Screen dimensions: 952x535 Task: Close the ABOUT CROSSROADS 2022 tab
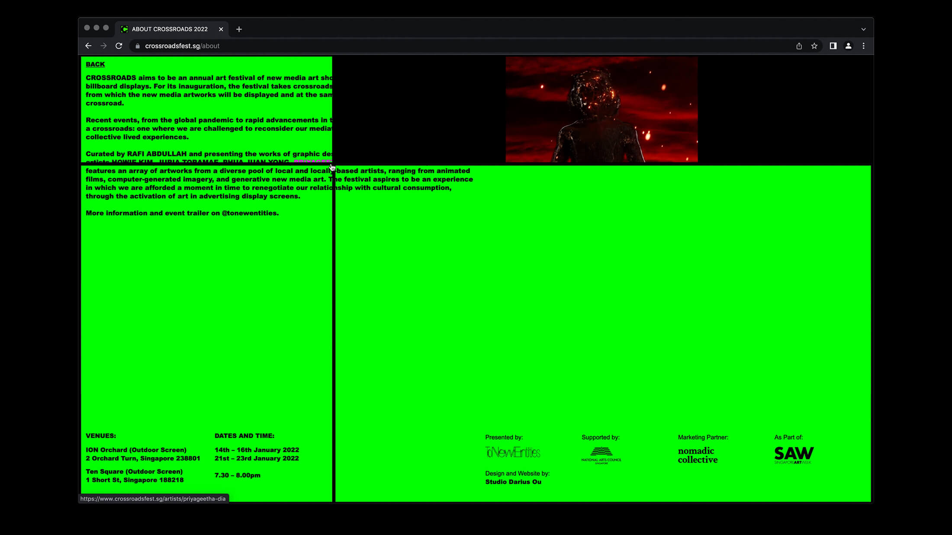(221, 29)
